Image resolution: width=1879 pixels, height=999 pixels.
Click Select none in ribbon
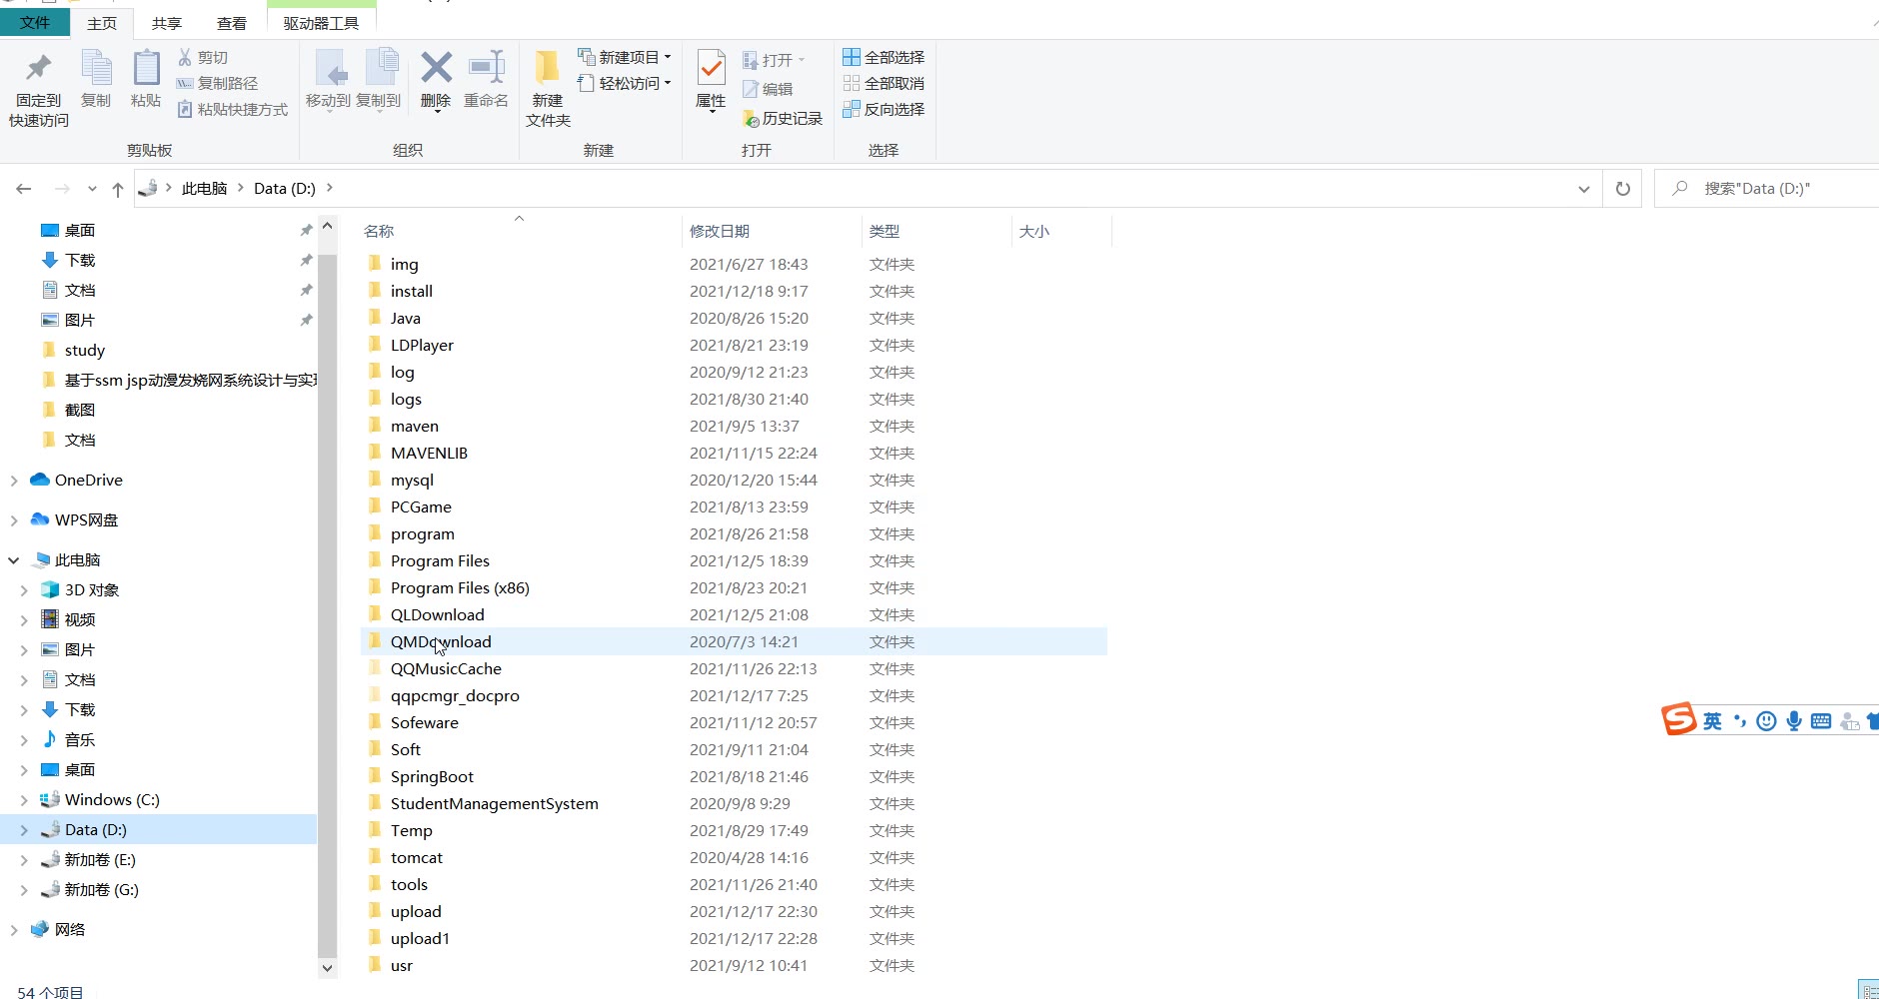pyautogui.click(x=884, y=84)
